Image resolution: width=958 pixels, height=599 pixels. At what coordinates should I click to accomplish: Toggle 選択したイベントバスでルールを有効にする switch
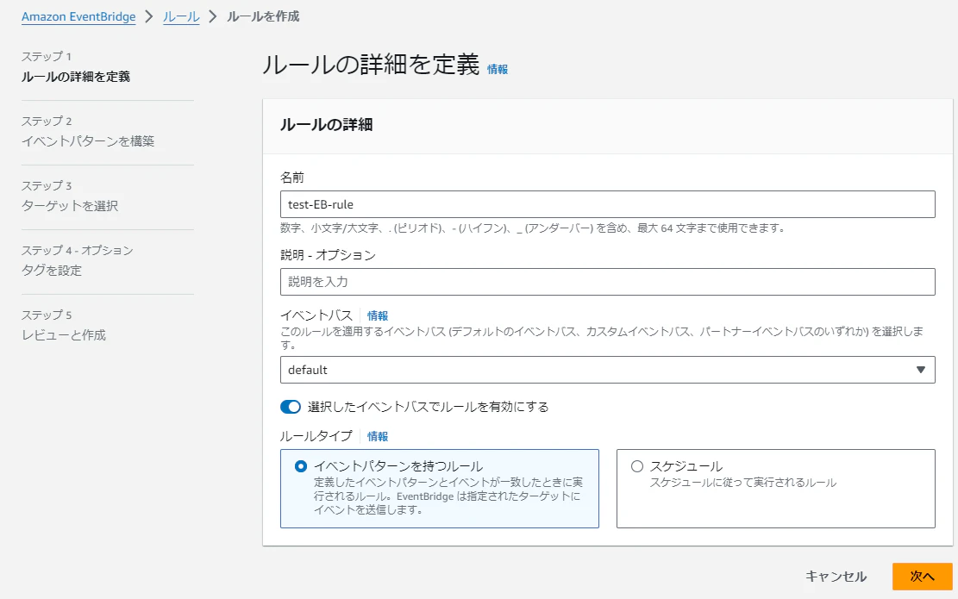(291, 407)
